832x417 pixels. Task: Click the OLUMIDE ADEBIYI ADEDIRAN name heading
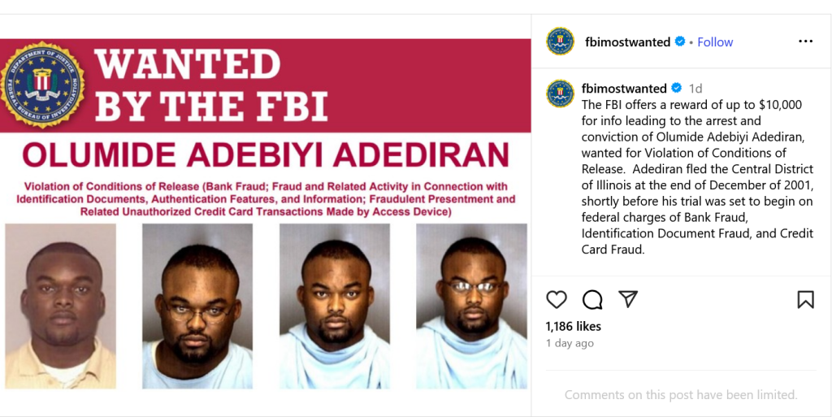pyautogui.click(x=266, y=154)
